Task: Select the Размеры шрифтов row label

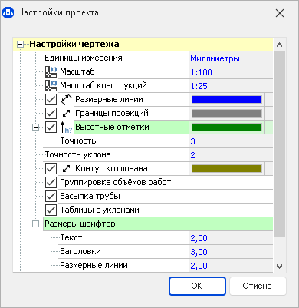Action: click(x=80, y=224)
